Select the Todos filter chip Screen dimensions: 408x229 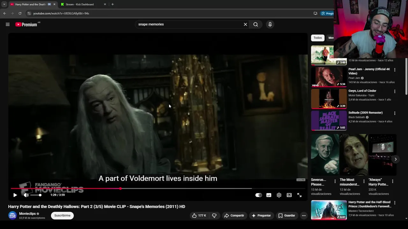click(x=318, y=38)
